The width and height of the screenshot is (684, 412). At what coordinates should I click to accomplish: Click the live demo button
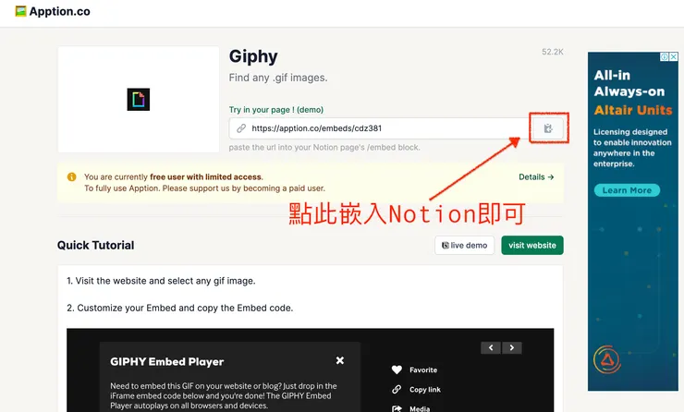pos(465,246)
